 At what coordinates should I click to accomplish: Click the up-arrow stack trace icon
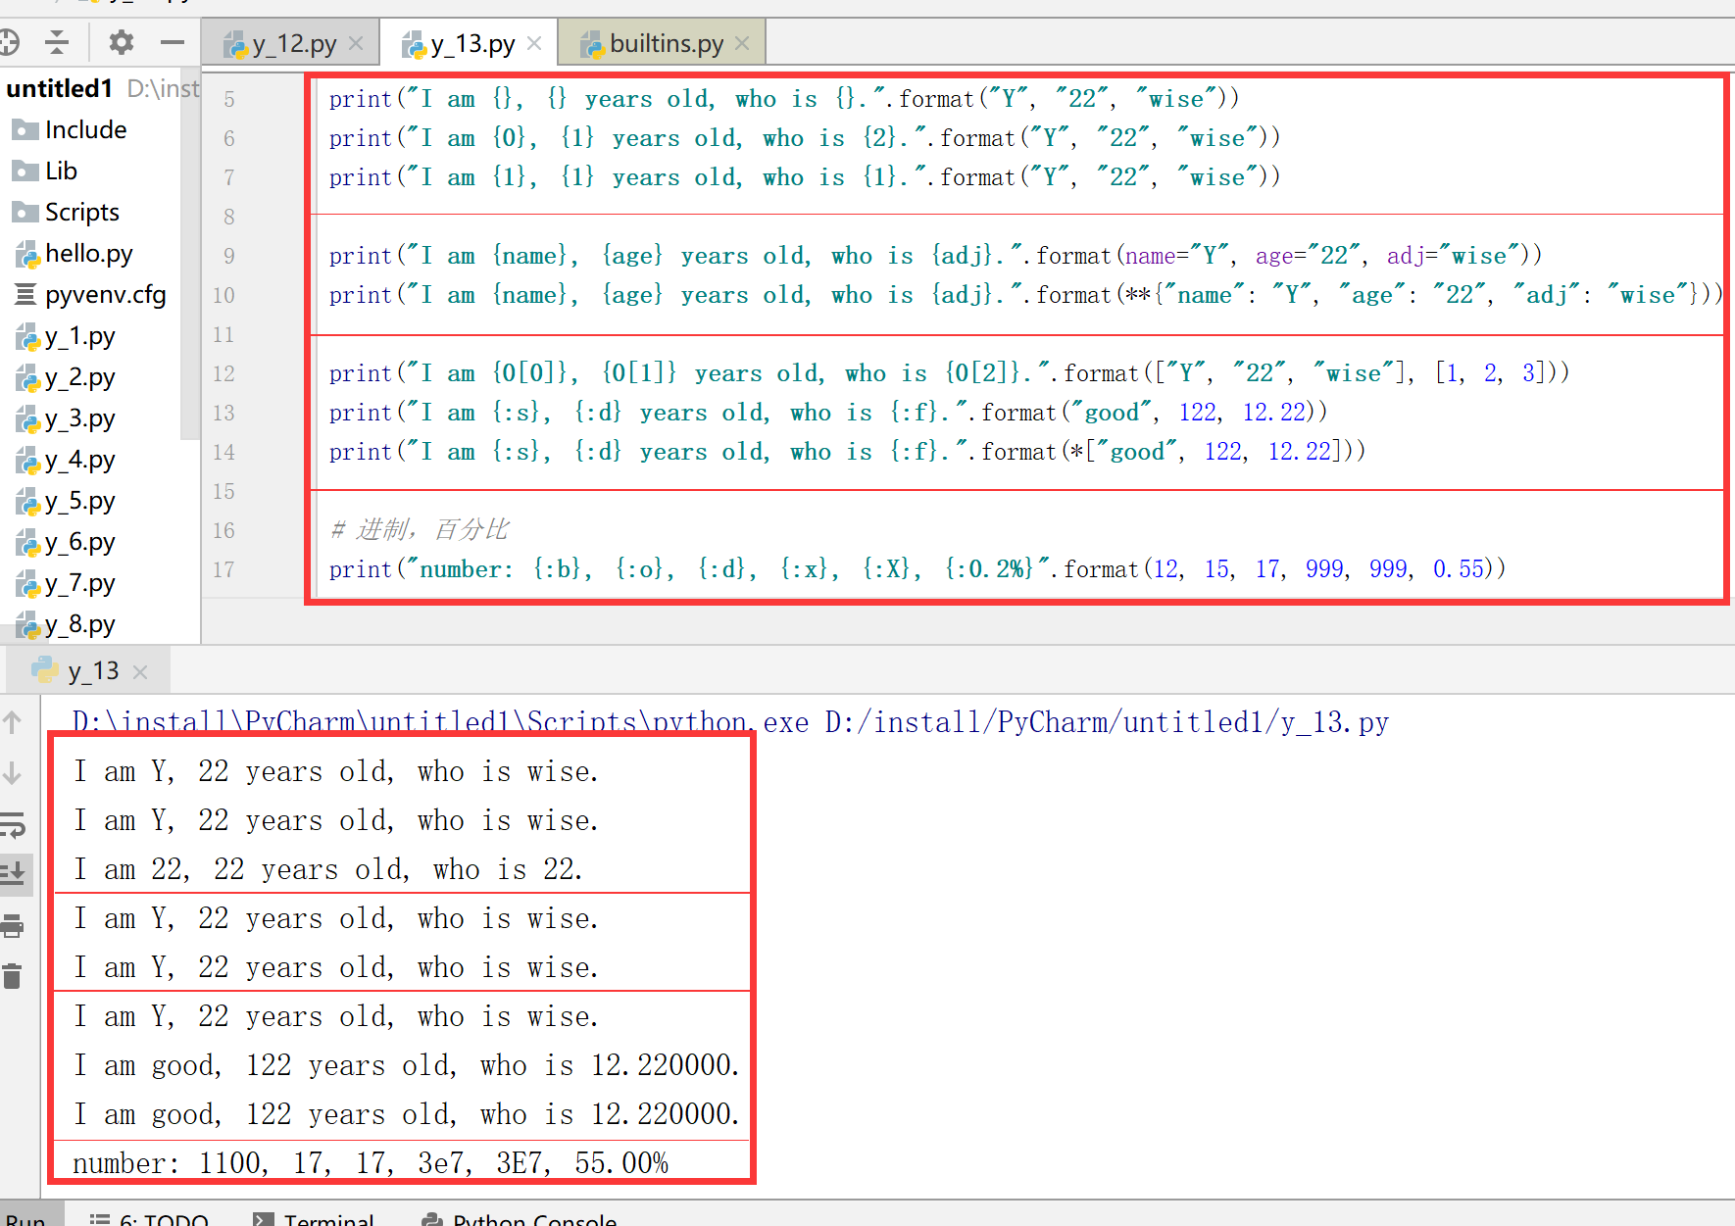click(x=13, y=723)
